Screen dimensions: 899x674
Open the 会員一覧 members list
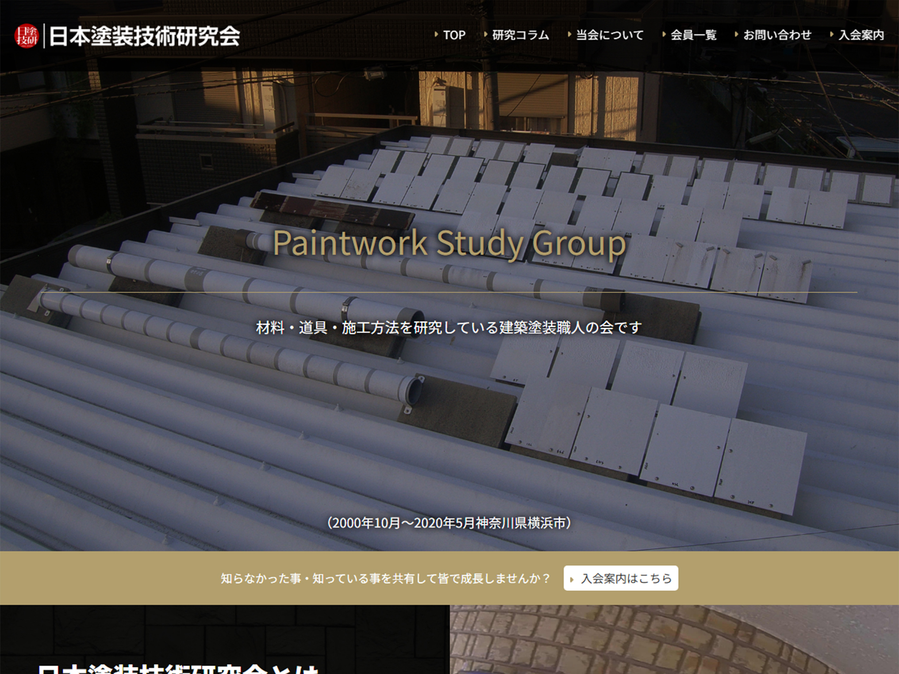tap(693, 35)
